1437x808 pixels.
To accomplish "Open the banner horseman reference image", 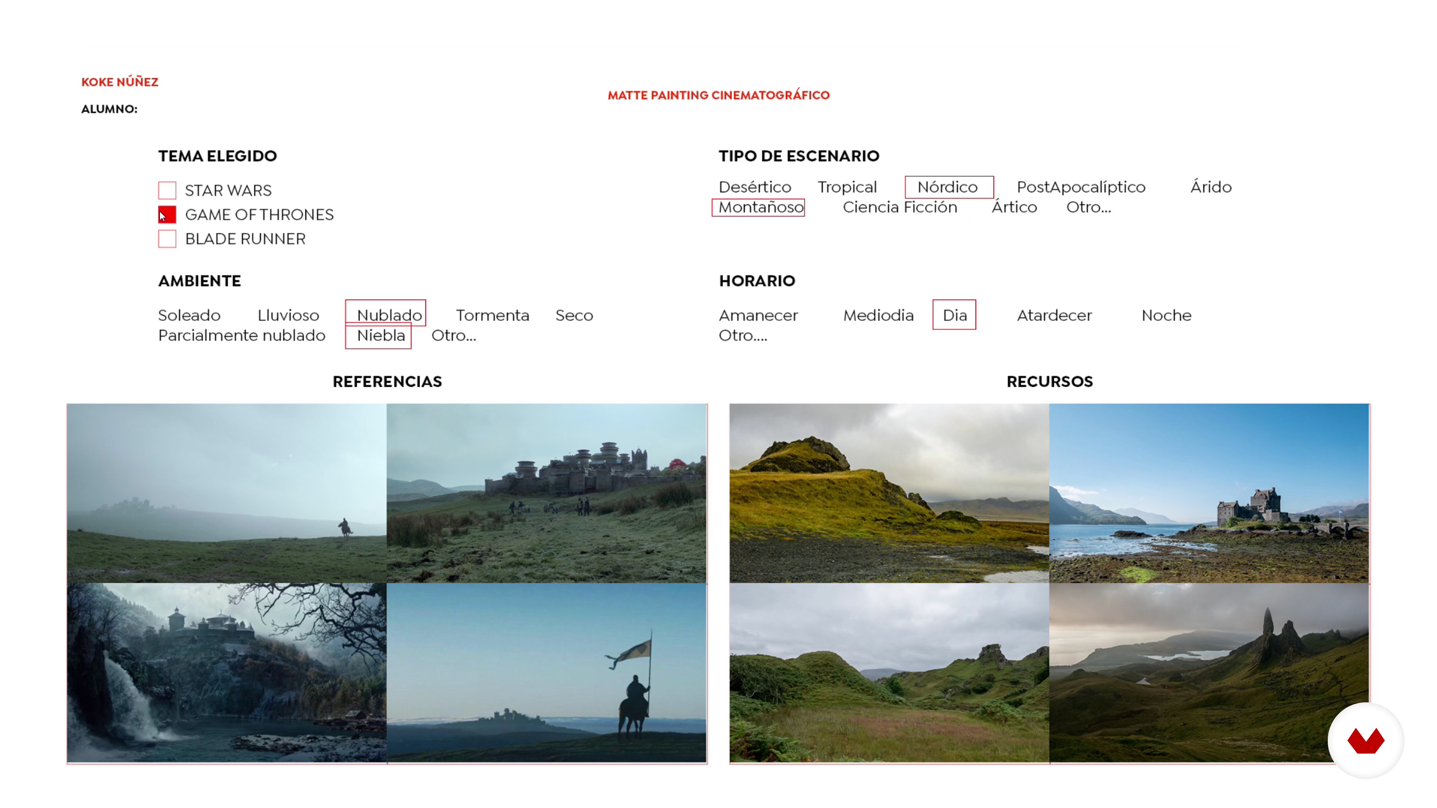I will [x=547, y=673].
